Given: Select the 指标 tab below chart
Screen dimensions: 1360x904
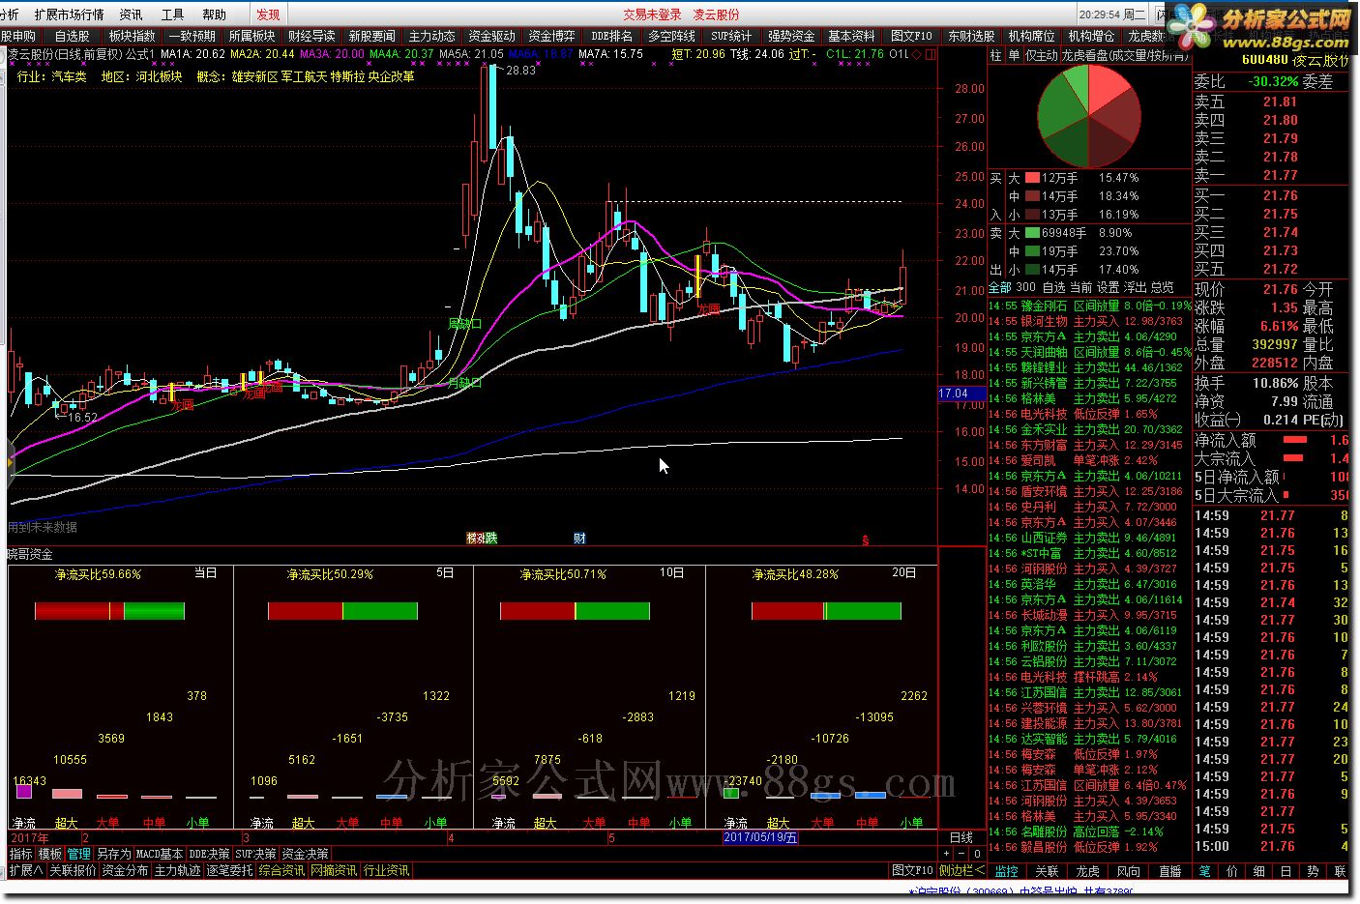Looking at the screenshot, I should point(20,854).
